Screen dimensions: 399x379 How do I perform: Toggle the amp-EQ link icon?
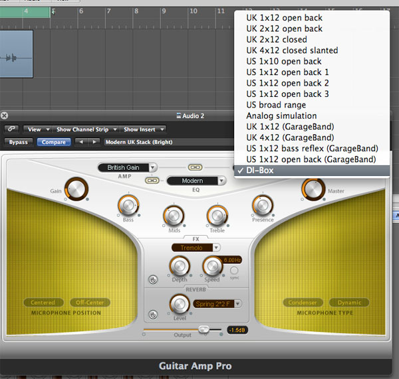(x=152, y=181)
